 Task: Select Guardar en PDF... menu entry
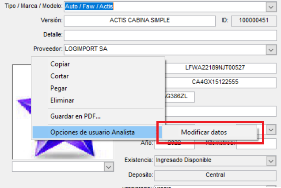point(76,117)
